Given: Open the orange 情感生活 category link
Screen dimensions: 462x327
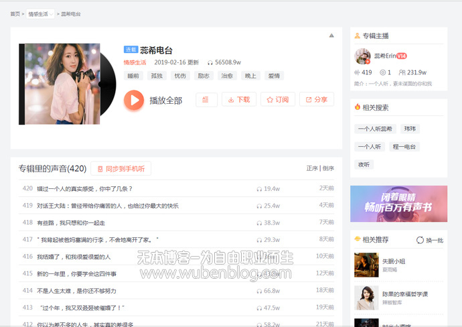Looking at the screenshot, I should coord(135,62).
